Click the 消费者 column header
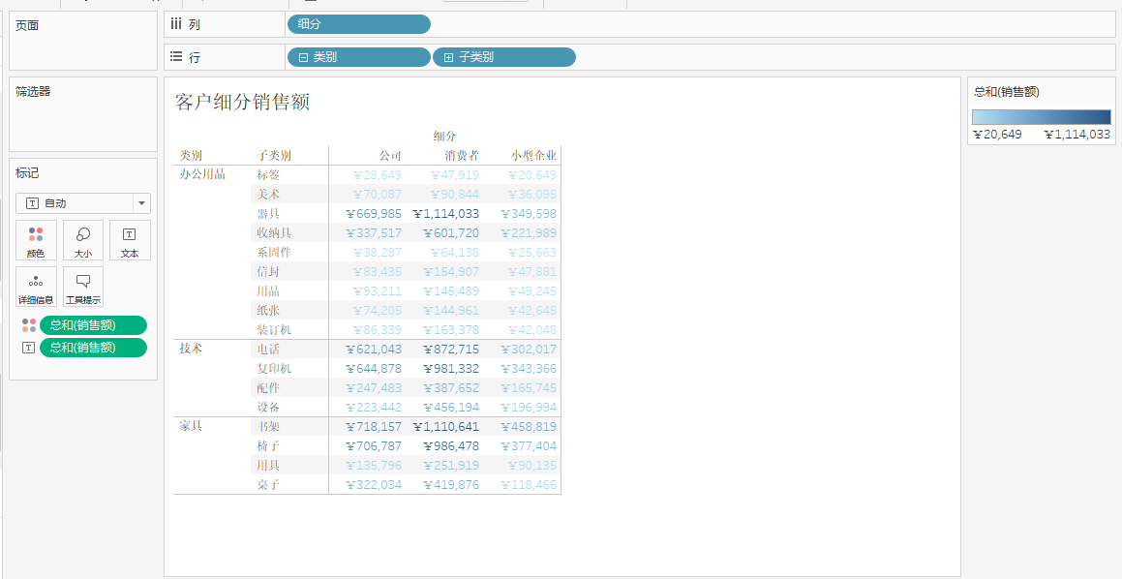The width and height of the screenshot is (1122, 579). pyautogui.click(x=462, y=156)
